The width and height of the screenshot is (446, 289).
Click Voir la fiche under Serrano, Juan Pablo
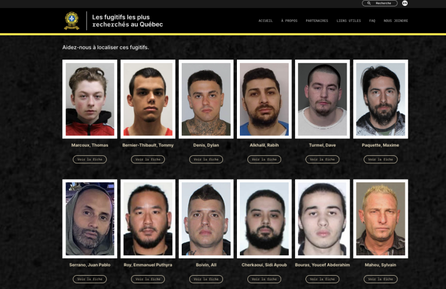[90, 279]
